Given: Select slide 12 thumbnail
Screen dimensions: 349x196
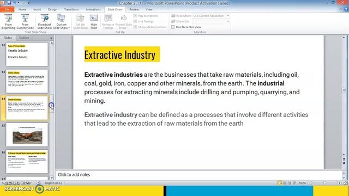Looking at the screenshot, I should (27, 54).
